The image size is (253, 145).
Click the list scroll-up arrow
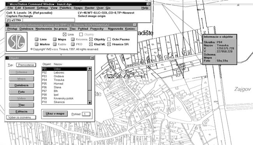pos(90,69)
